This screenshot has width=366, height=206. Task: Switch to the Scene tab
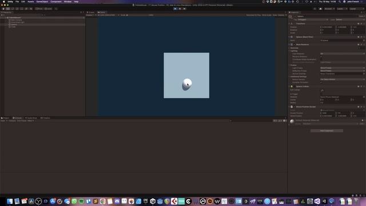[x=91, y=13]
